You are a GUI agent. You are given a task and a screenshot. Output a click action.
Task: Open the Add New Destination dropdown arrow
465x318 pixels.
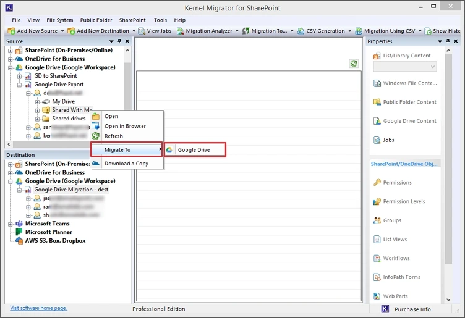134,31
